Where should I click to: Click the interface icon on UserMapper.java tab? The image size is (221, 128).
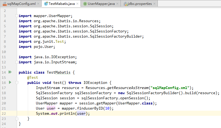(x=85, y=4)
